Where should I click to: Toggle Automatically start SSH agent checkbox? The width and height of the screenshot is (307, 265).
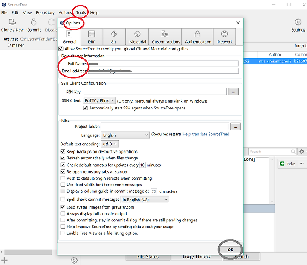click(x=85, y=108)
